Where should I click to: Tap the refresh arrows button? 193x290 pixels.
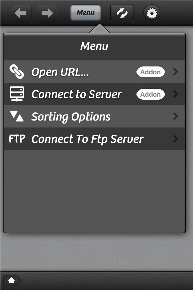122,13
